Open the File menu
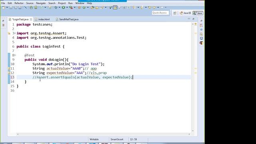 tap(3, 3)
